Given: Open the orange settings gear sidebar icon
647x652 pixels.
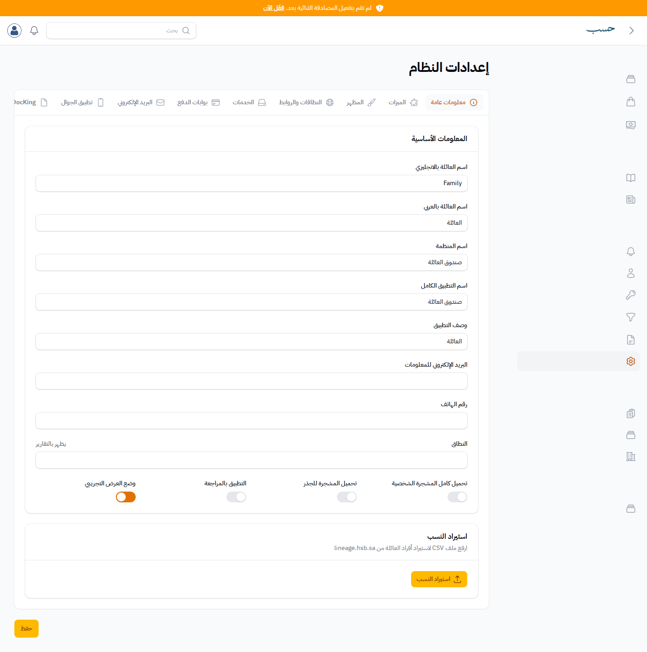Looking at the screenshot, I should coord(631,361).
